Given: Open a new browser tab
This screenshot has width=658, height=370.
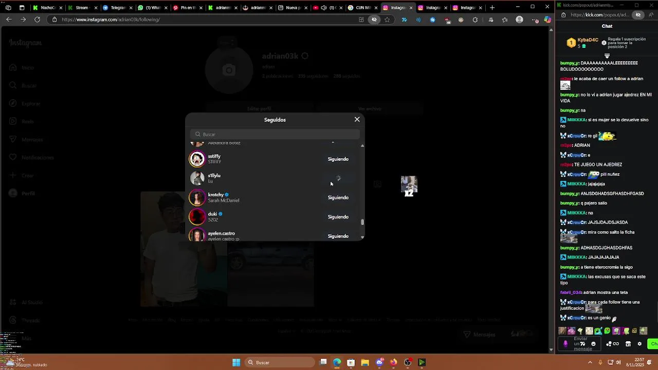Looking at the screenshot, I should (492, 8).
